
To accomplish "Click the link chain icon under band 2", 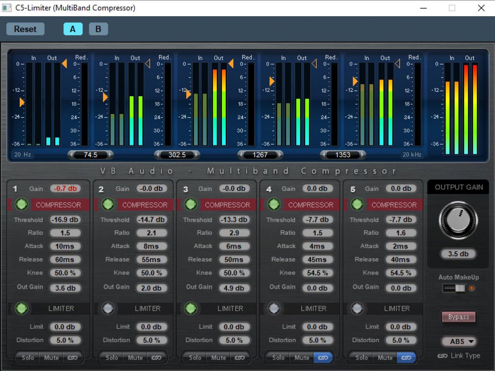I will click(156, 357).
